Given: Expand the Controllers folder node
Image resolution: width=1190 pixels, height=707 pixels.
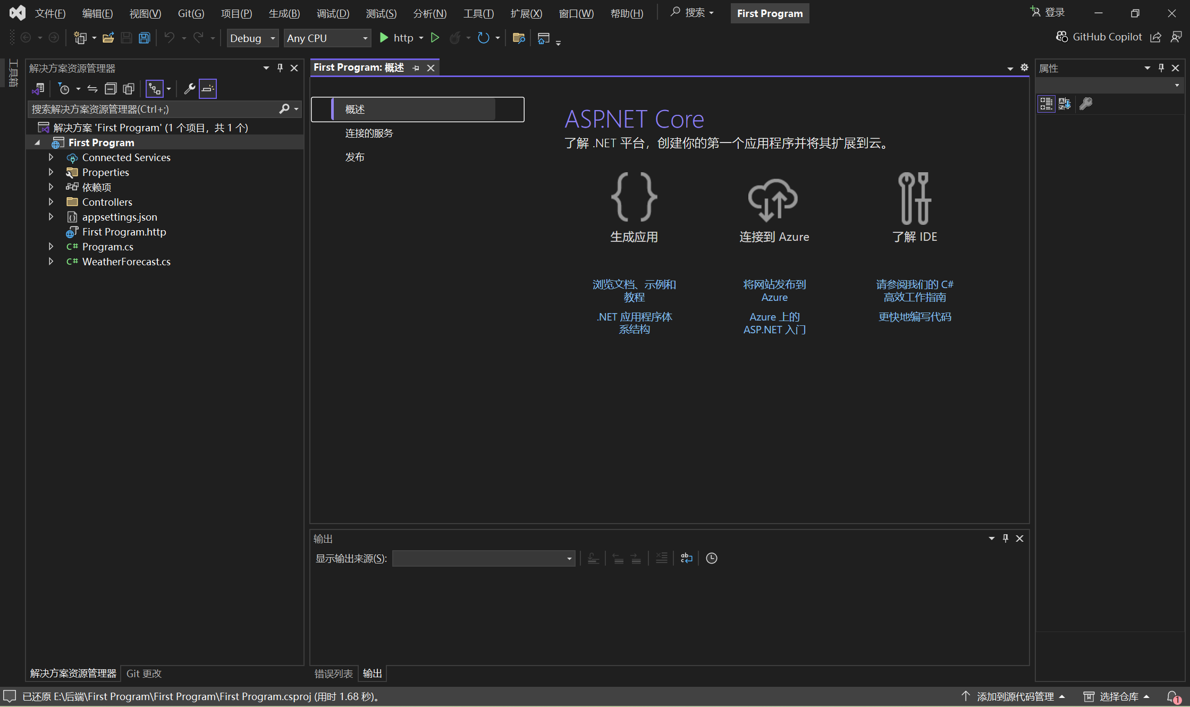Looking at the screenshot, I should tap(51, 202).
